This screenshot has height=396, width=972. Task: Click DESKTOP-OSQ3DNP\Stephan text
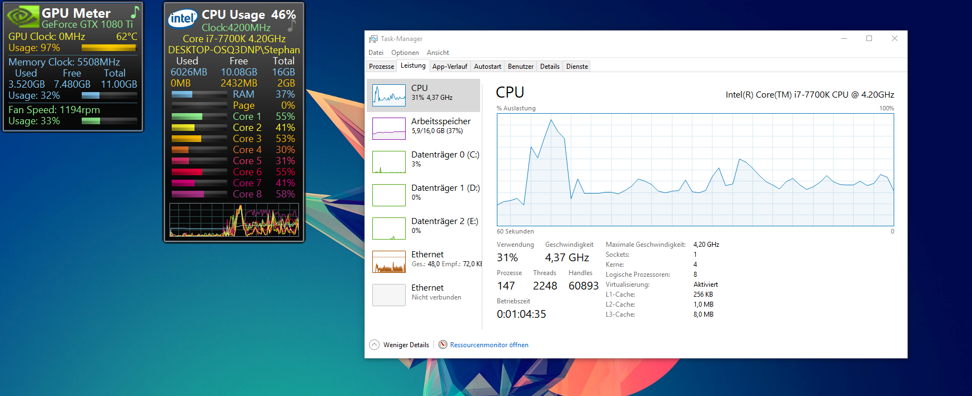234,50
